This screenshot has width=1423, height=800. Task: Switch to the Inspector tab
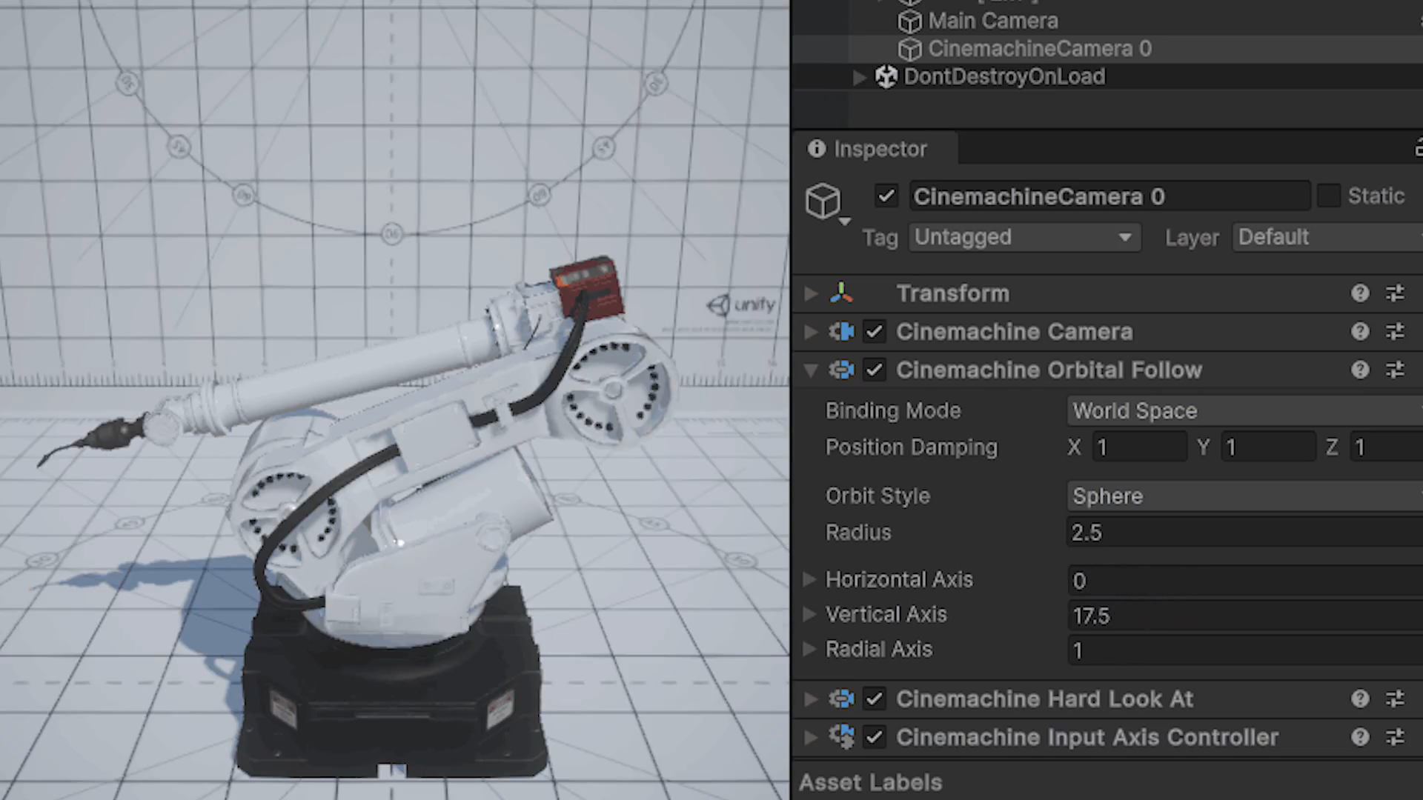869,149
